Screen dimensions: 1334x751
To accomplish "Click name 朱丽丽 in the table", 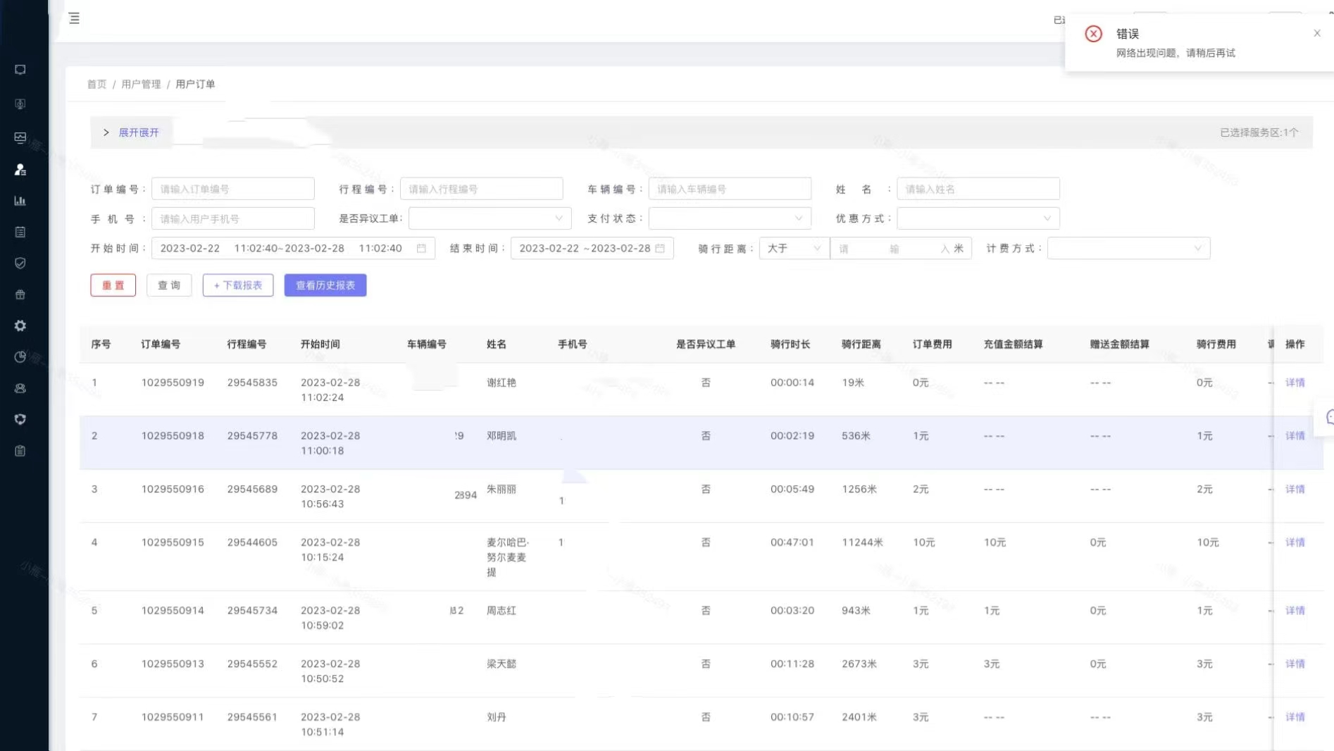I will pos(501,489).
